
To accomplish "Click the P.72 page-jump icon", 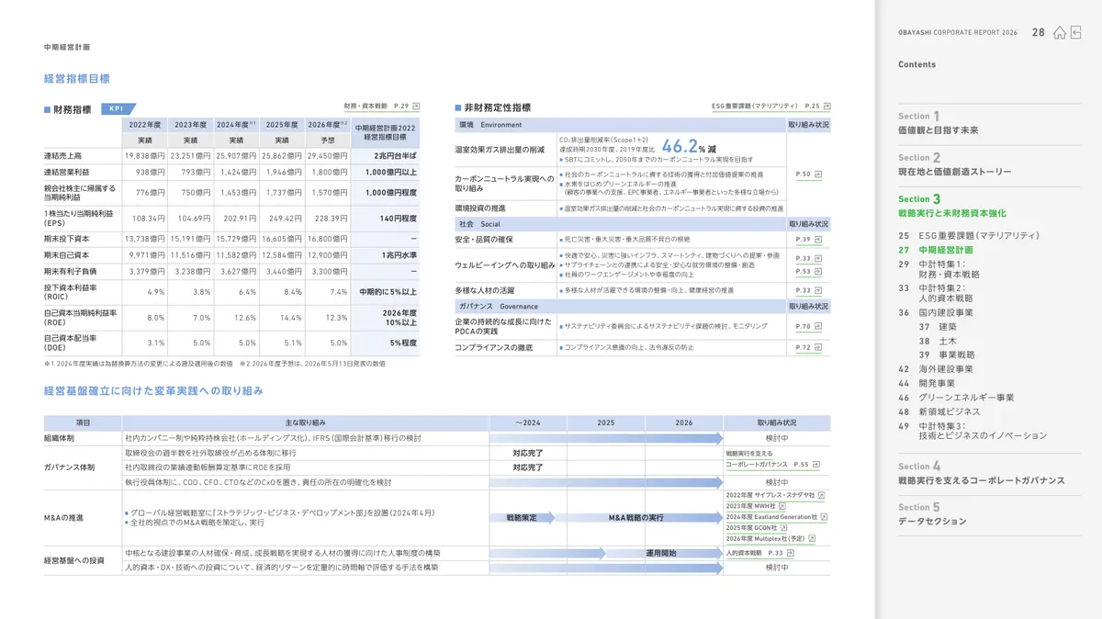I will 817,348.
